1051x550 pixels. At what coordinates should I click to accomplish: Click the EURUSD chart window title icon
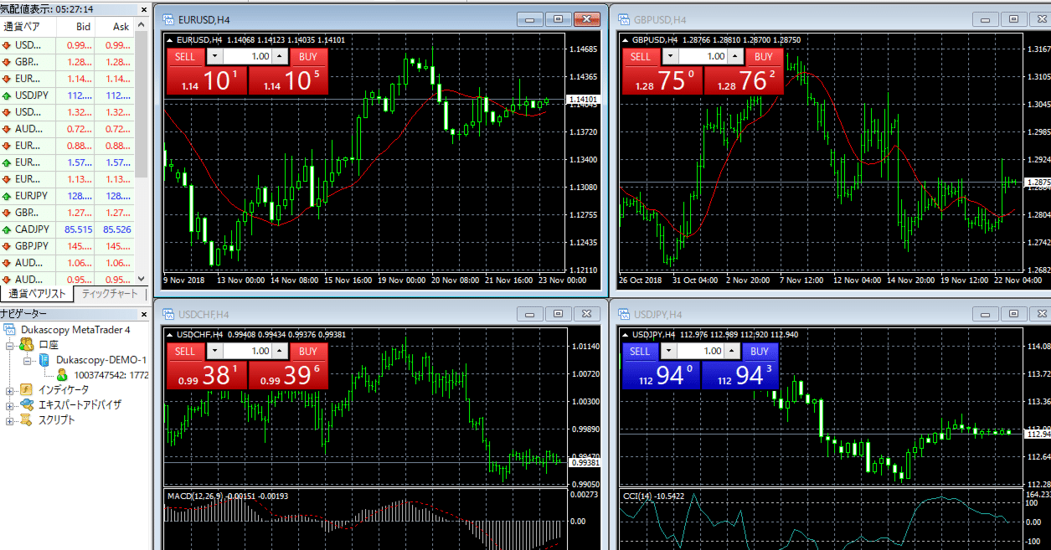(x=167, y=18)
